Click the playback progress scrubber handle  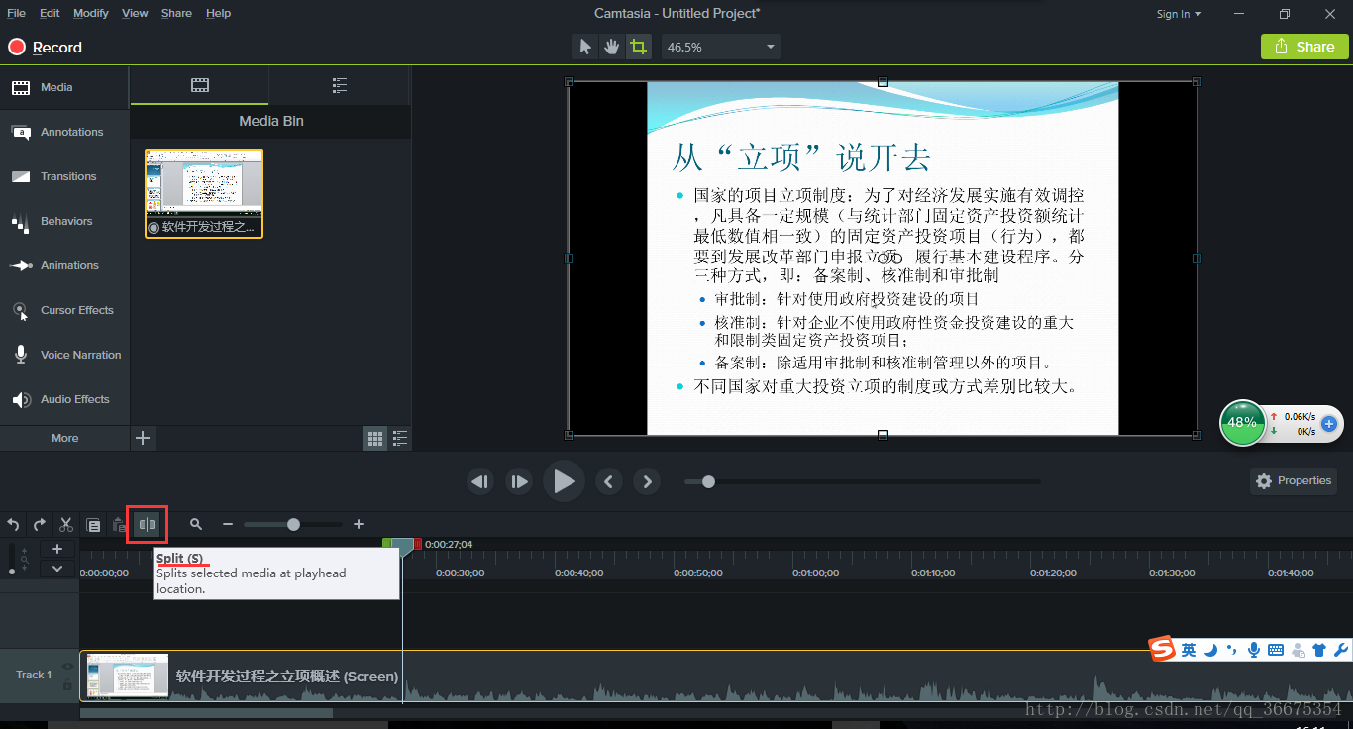[708, 481]
